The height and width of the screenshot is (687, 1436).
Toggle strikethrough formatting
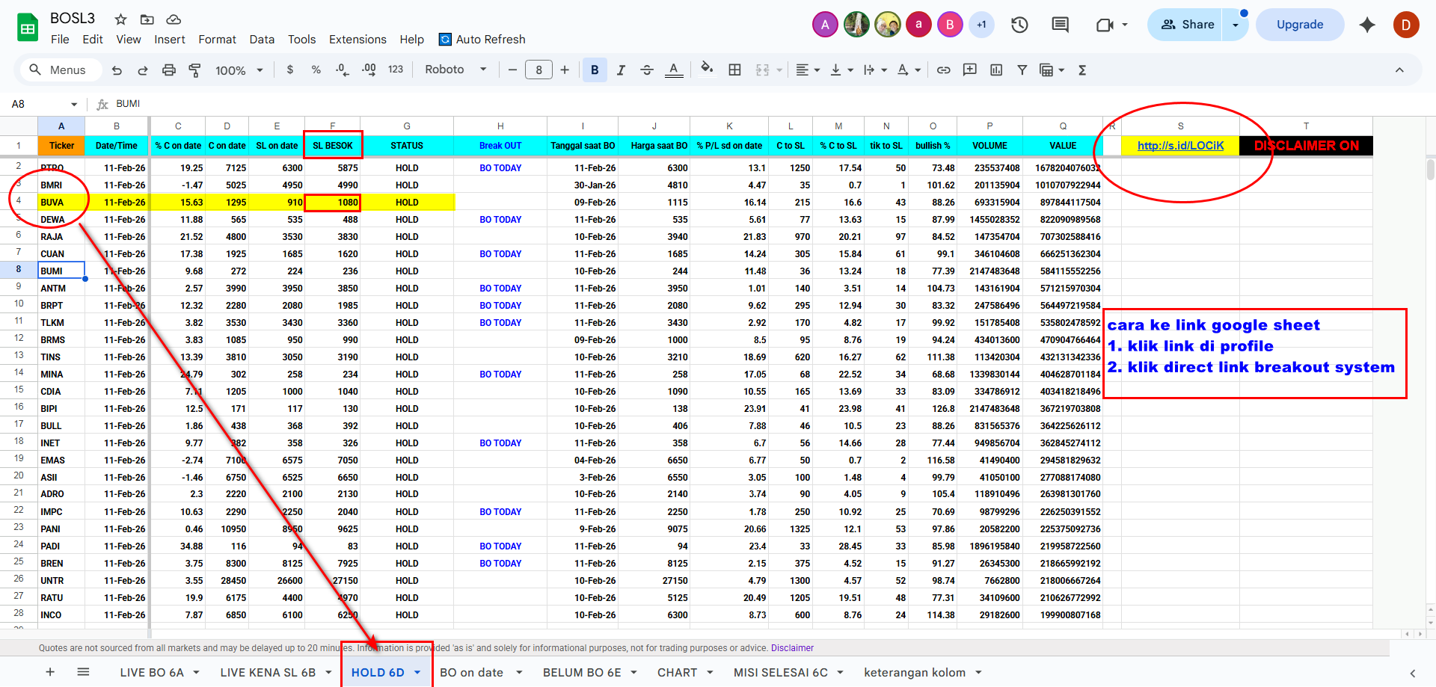click(647, 70)
